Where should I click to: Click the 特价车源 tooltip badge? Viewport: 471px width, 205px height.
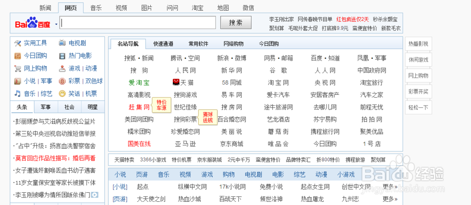(x=162, y=105)
